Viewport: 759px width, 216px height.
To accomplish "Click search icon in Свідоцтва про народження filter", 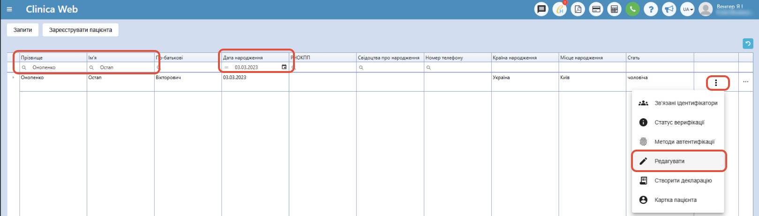I will [361, 68].
